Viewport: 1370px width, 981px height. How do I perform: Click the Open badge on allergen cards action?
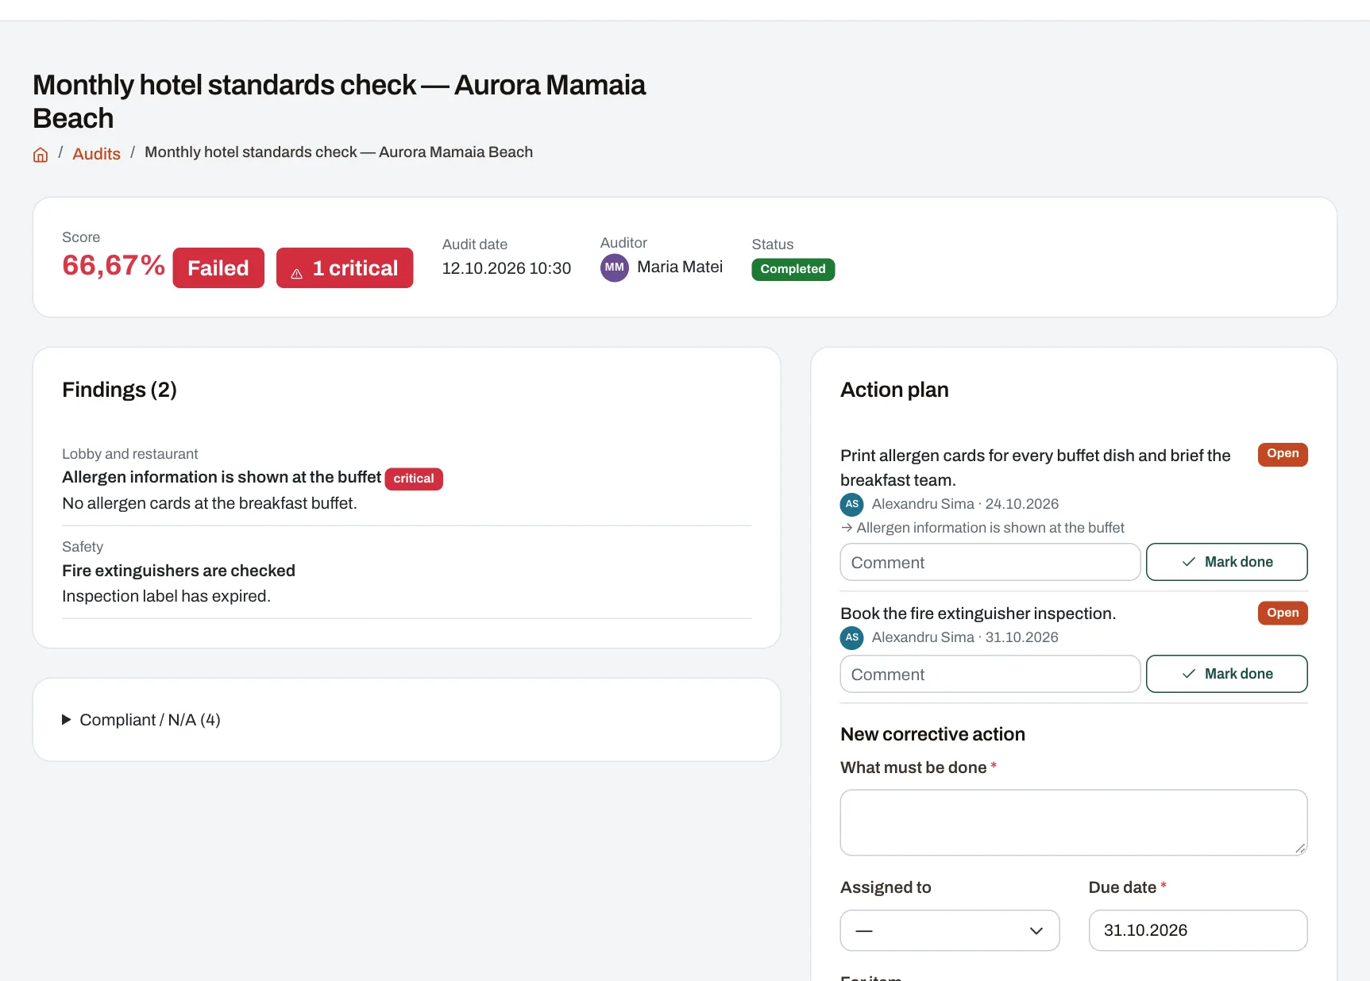click(x=1282, y=454)
